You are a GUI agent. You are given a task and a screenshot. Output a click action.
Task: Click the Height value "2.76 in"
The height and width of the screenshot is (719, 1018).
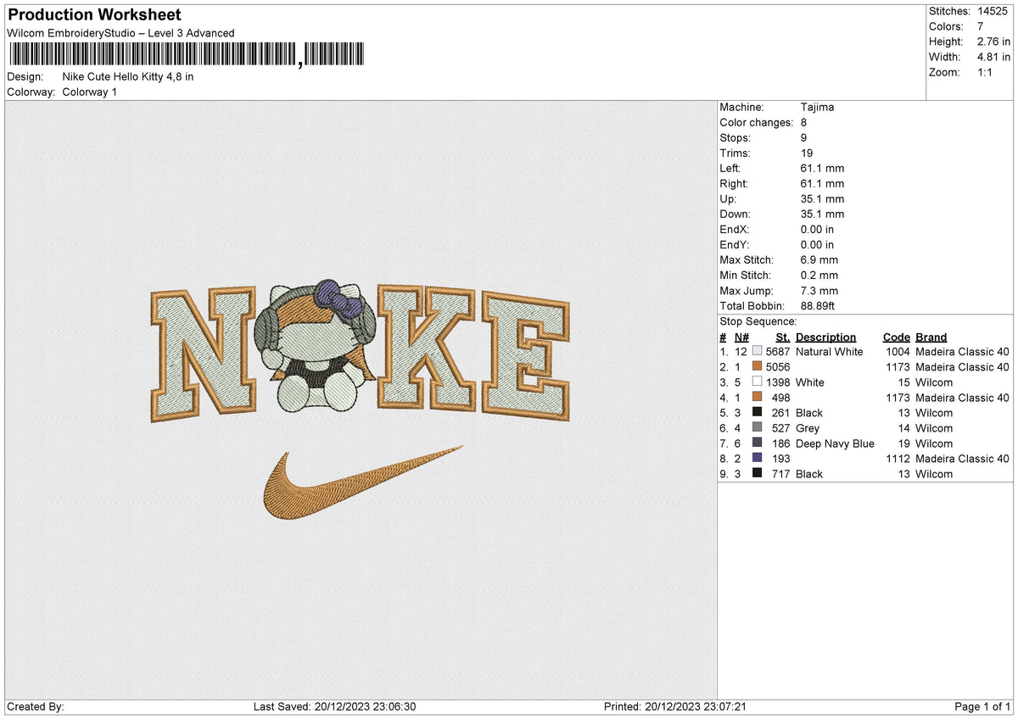994,42
